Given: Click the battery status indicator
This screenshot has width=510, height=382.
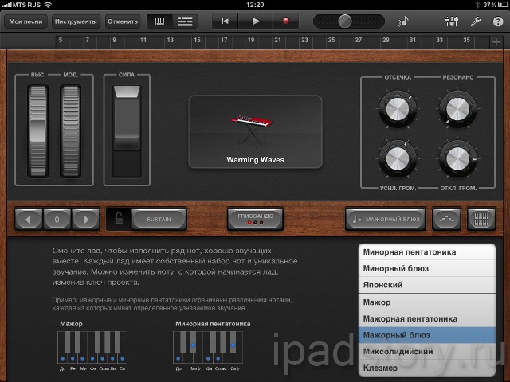Looking at the screenshot, I should tap(503, 5).
